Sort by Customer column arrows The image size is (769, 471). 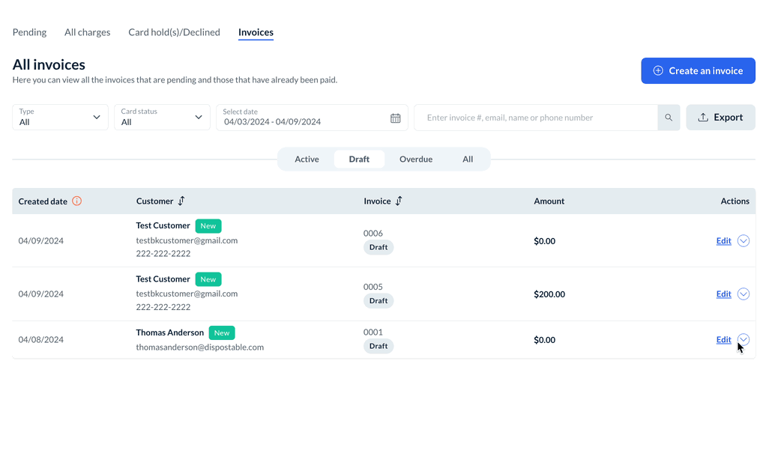coord(181,201)
